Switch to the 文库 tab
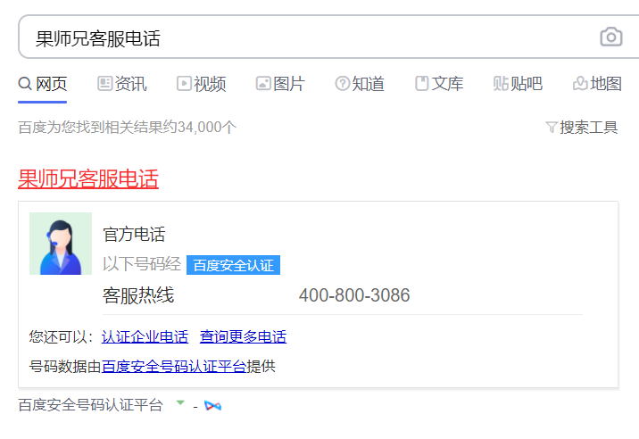The height and width of the screenshot is (439, 639). click(x=439, y=84)
